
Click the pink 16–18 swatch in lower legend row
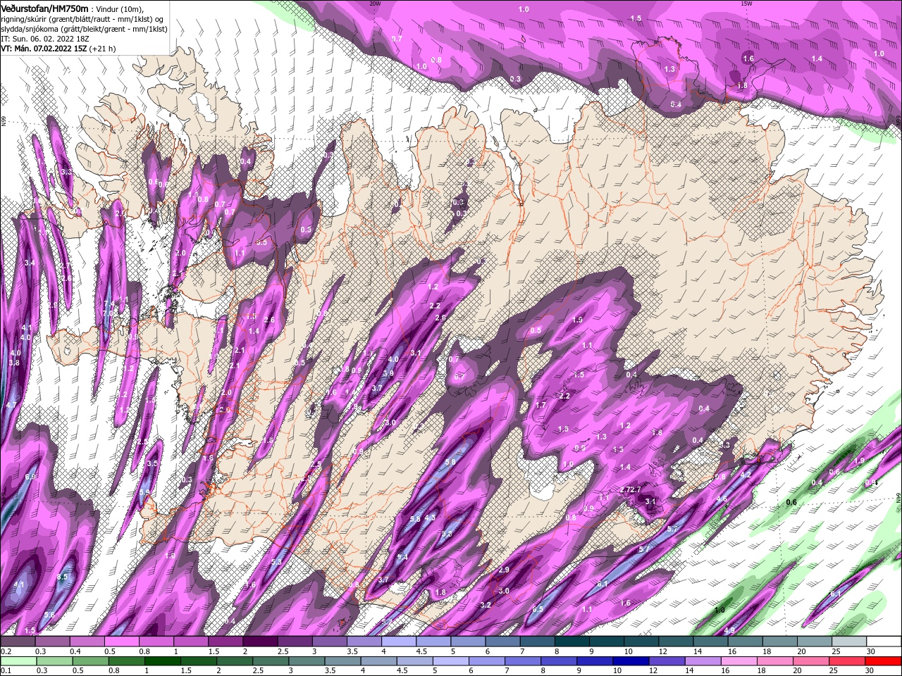[739, 661]
